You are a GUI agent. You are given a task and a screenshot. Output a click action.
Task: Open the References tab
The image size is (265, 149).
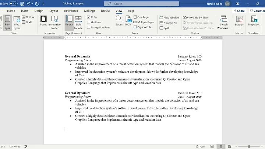(x=71, y=11)
